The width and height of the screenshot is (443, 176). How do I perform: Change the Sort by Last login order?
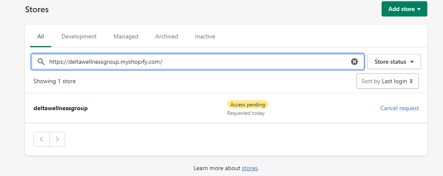pos(388,81)
